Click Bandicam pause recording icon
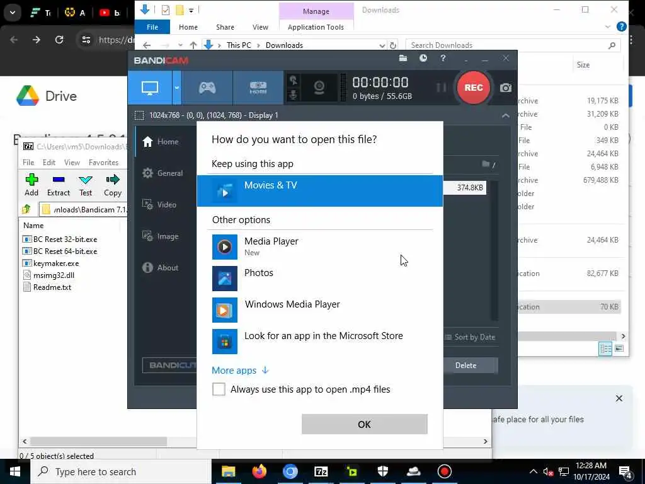 click(441, 88)
